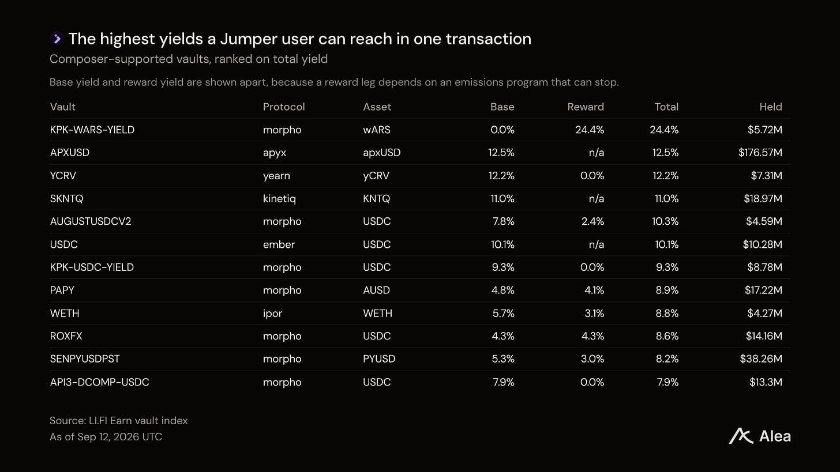This screenshot has height=472, width=840.
Task: Click the Reward column header
Action: [x=586, y=107]
